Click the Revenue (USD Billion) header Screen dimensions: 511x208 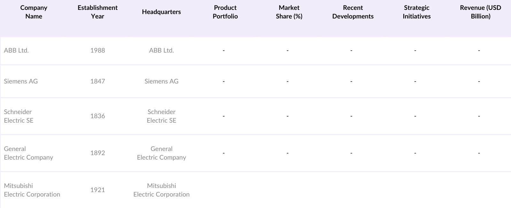(480, 12)
